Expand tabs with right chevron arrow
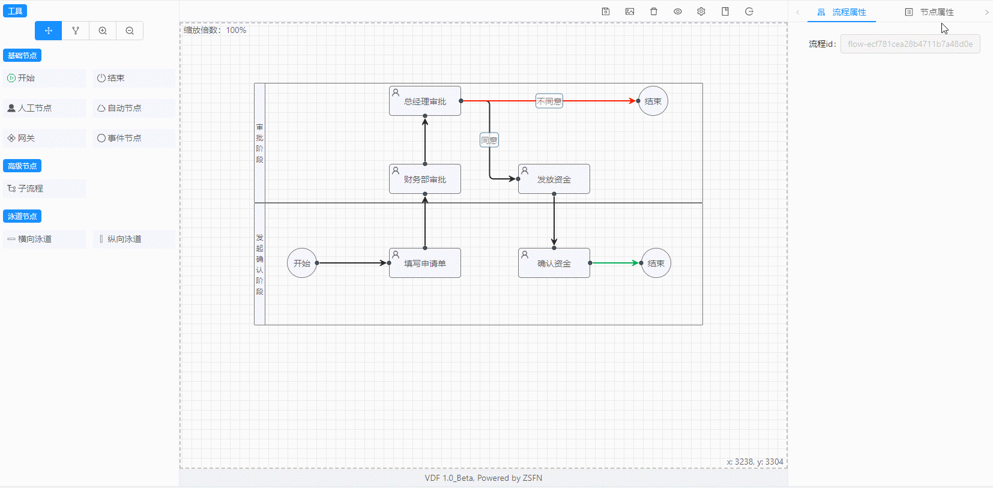This screenshot has height=488, width=993. (986, 12)
